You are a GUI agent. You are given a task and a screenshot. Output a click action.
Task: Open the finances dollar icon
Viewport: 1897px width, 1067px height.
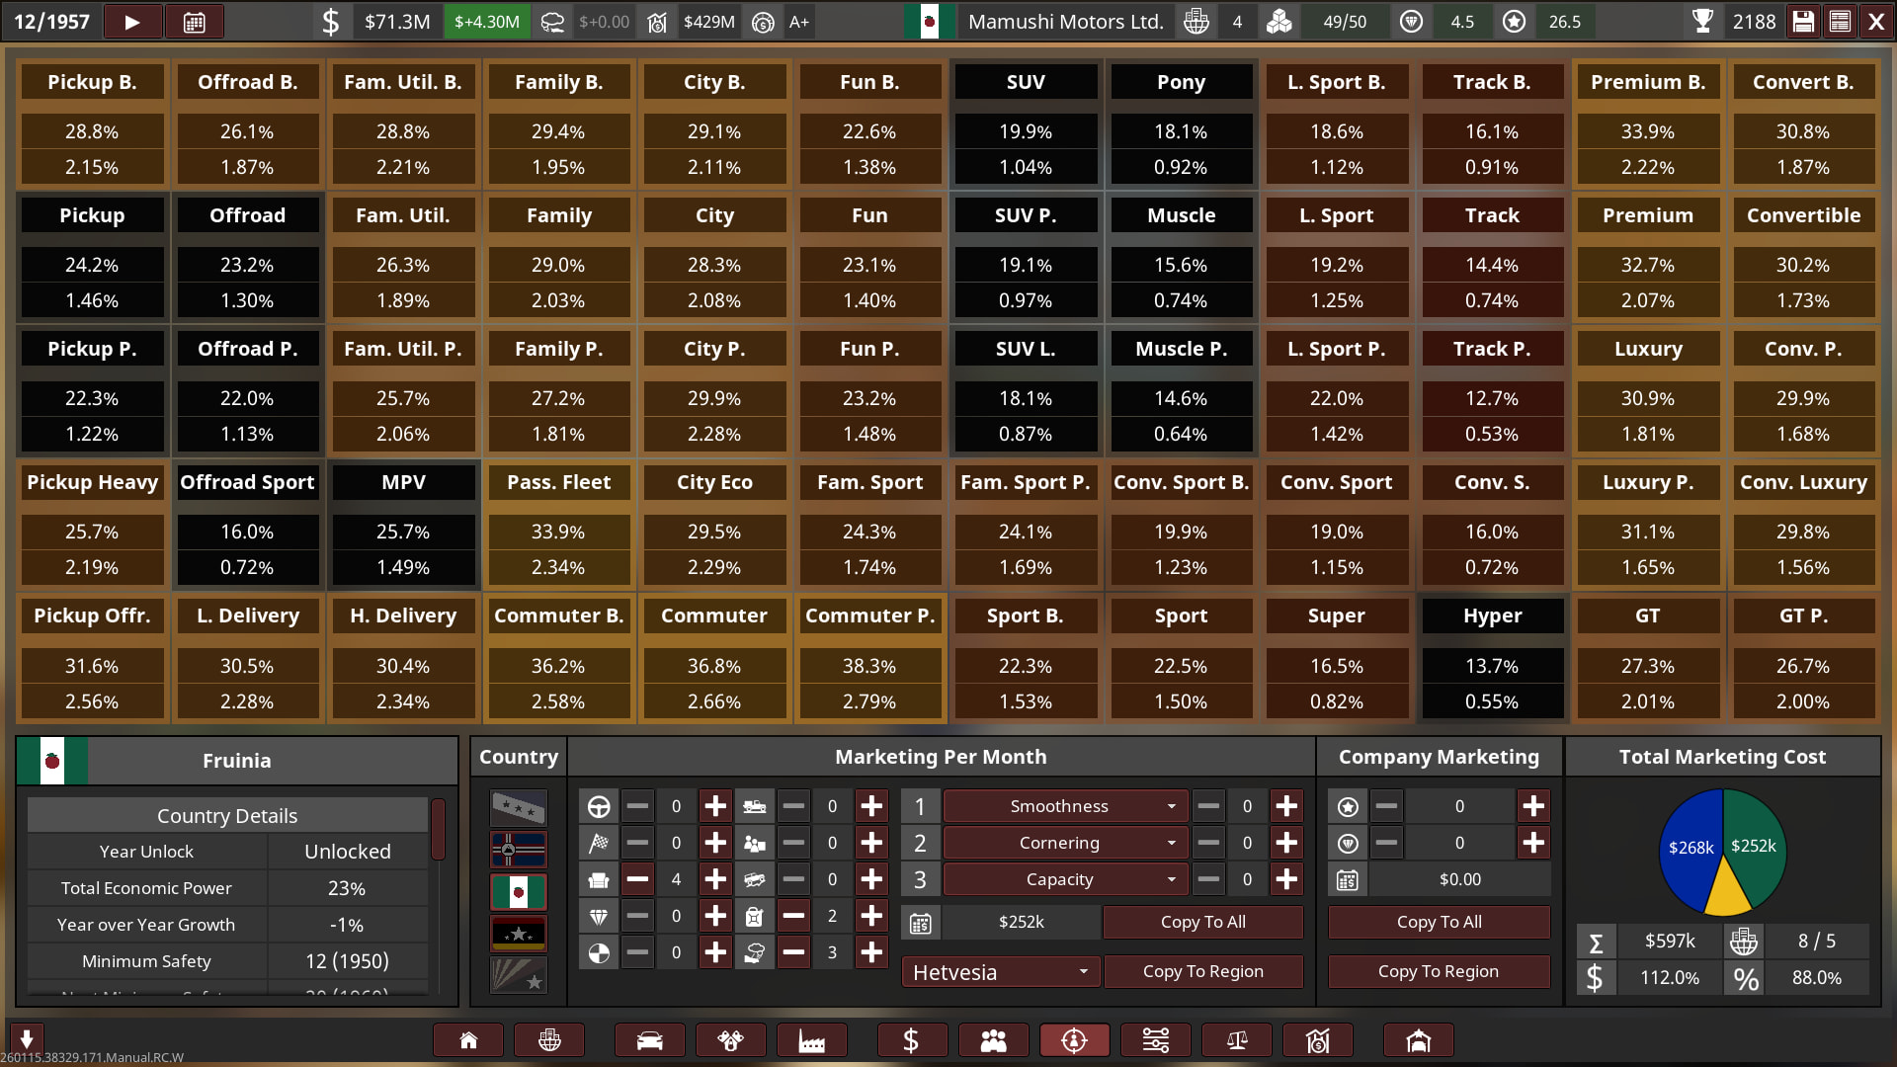pos(911,1040)
